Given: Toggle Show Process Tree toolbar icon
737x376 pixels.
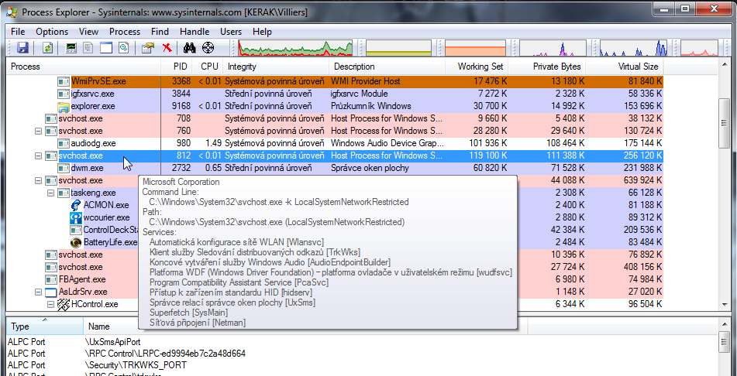Looking at the screenshot, I should coord(88,48).
